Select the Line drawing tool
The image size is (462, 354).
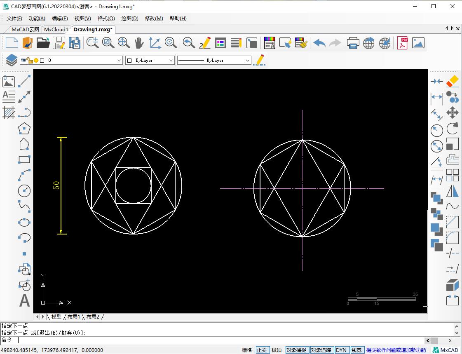coord(25,82)
